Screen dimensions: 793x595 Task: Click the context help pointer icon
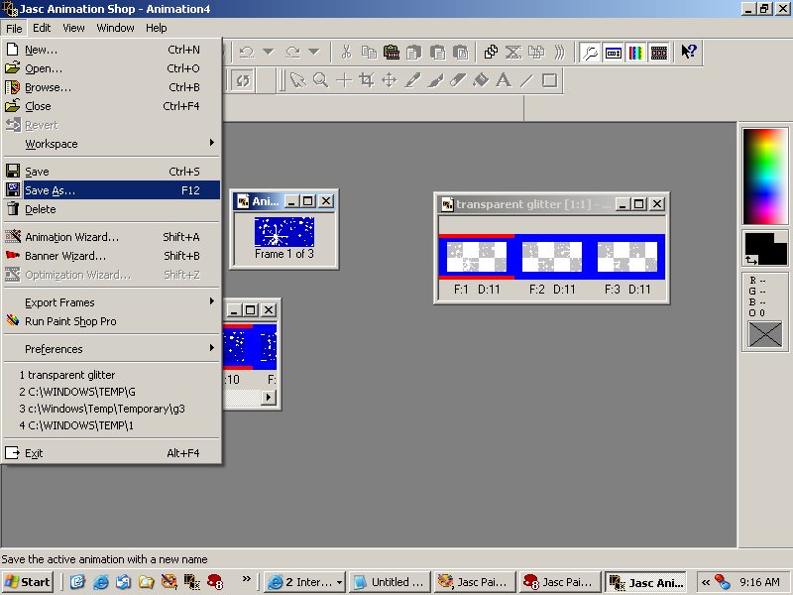coord(689,53)
